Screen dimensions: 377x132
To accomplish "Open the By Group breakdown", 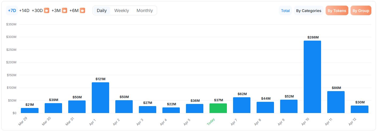I will (x=361, y=11).
